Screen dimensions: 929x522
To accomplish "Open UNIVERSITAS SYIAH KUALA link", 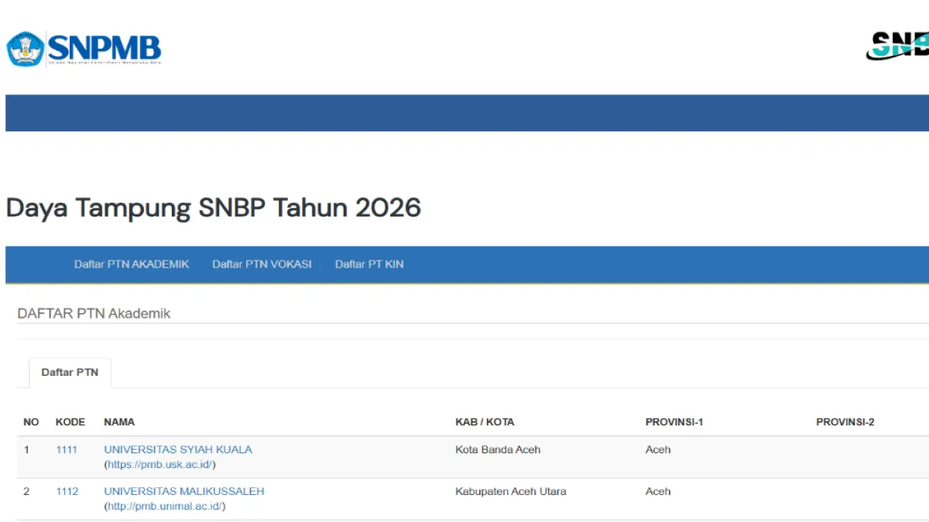I will (178, 449).
